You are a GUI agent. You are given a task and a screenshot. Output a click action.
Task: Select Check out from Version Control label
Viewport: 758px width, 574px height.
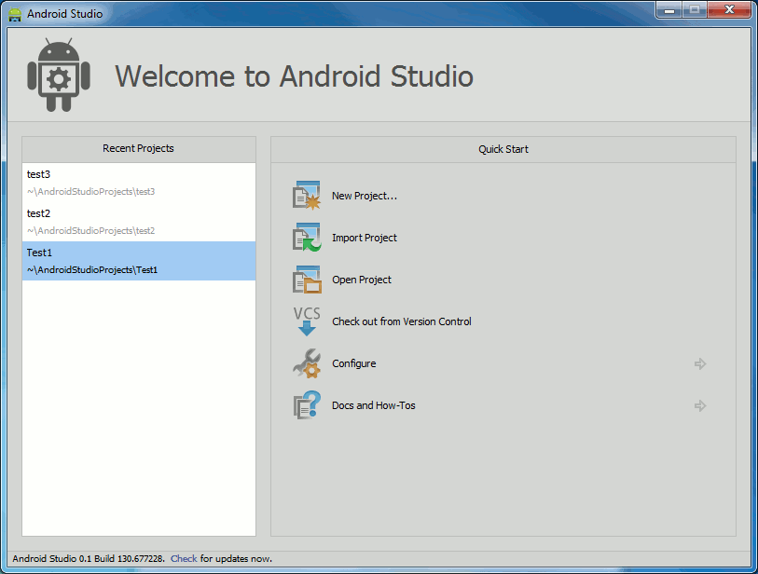click(x=402, y=321)
